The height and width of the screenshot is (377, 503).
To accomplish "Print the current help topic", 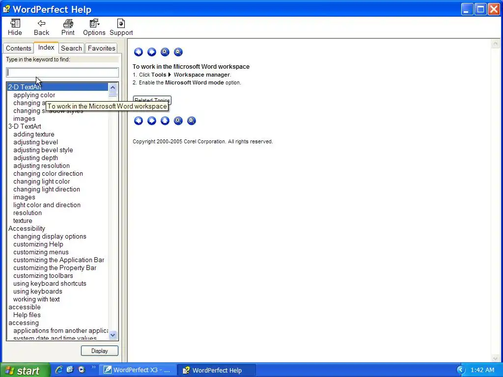I will (x=68, y=27).
